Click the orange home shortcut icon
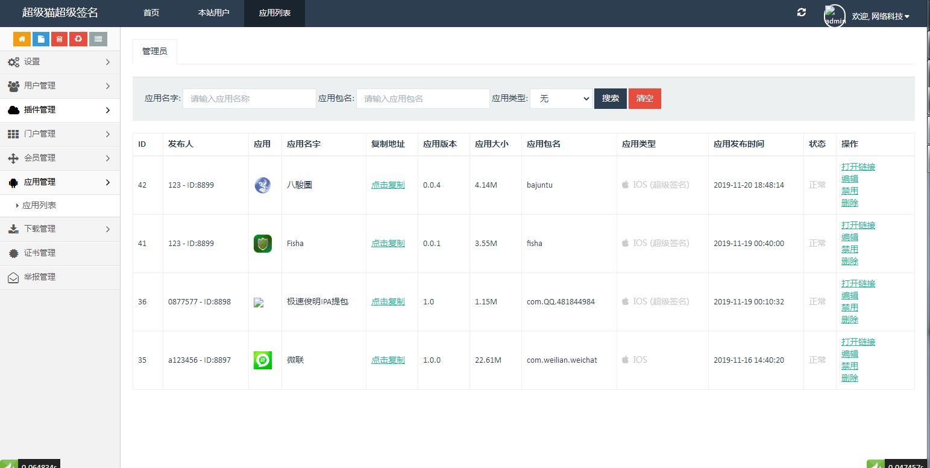 (x=22, y=39)
